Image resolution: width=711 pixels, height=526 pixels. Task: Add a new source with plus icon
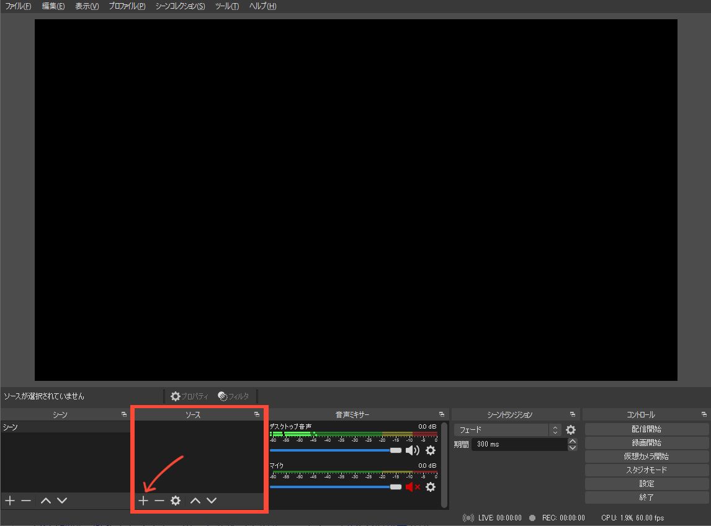(x=143, y=501)
